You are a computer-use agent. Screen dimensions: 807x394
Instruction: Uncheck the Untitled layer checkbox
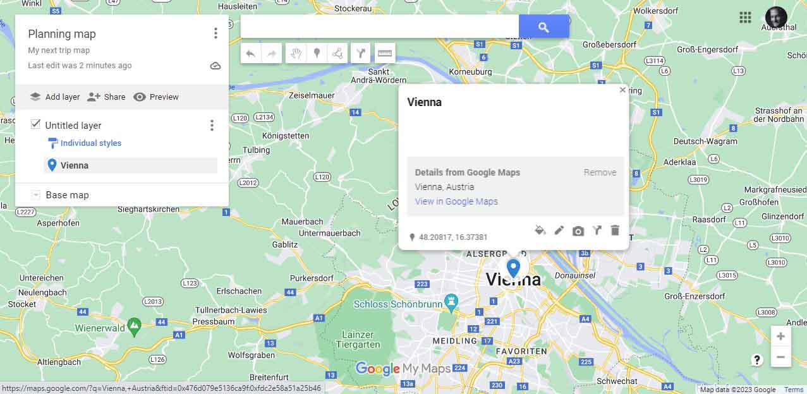click(36, 124)
